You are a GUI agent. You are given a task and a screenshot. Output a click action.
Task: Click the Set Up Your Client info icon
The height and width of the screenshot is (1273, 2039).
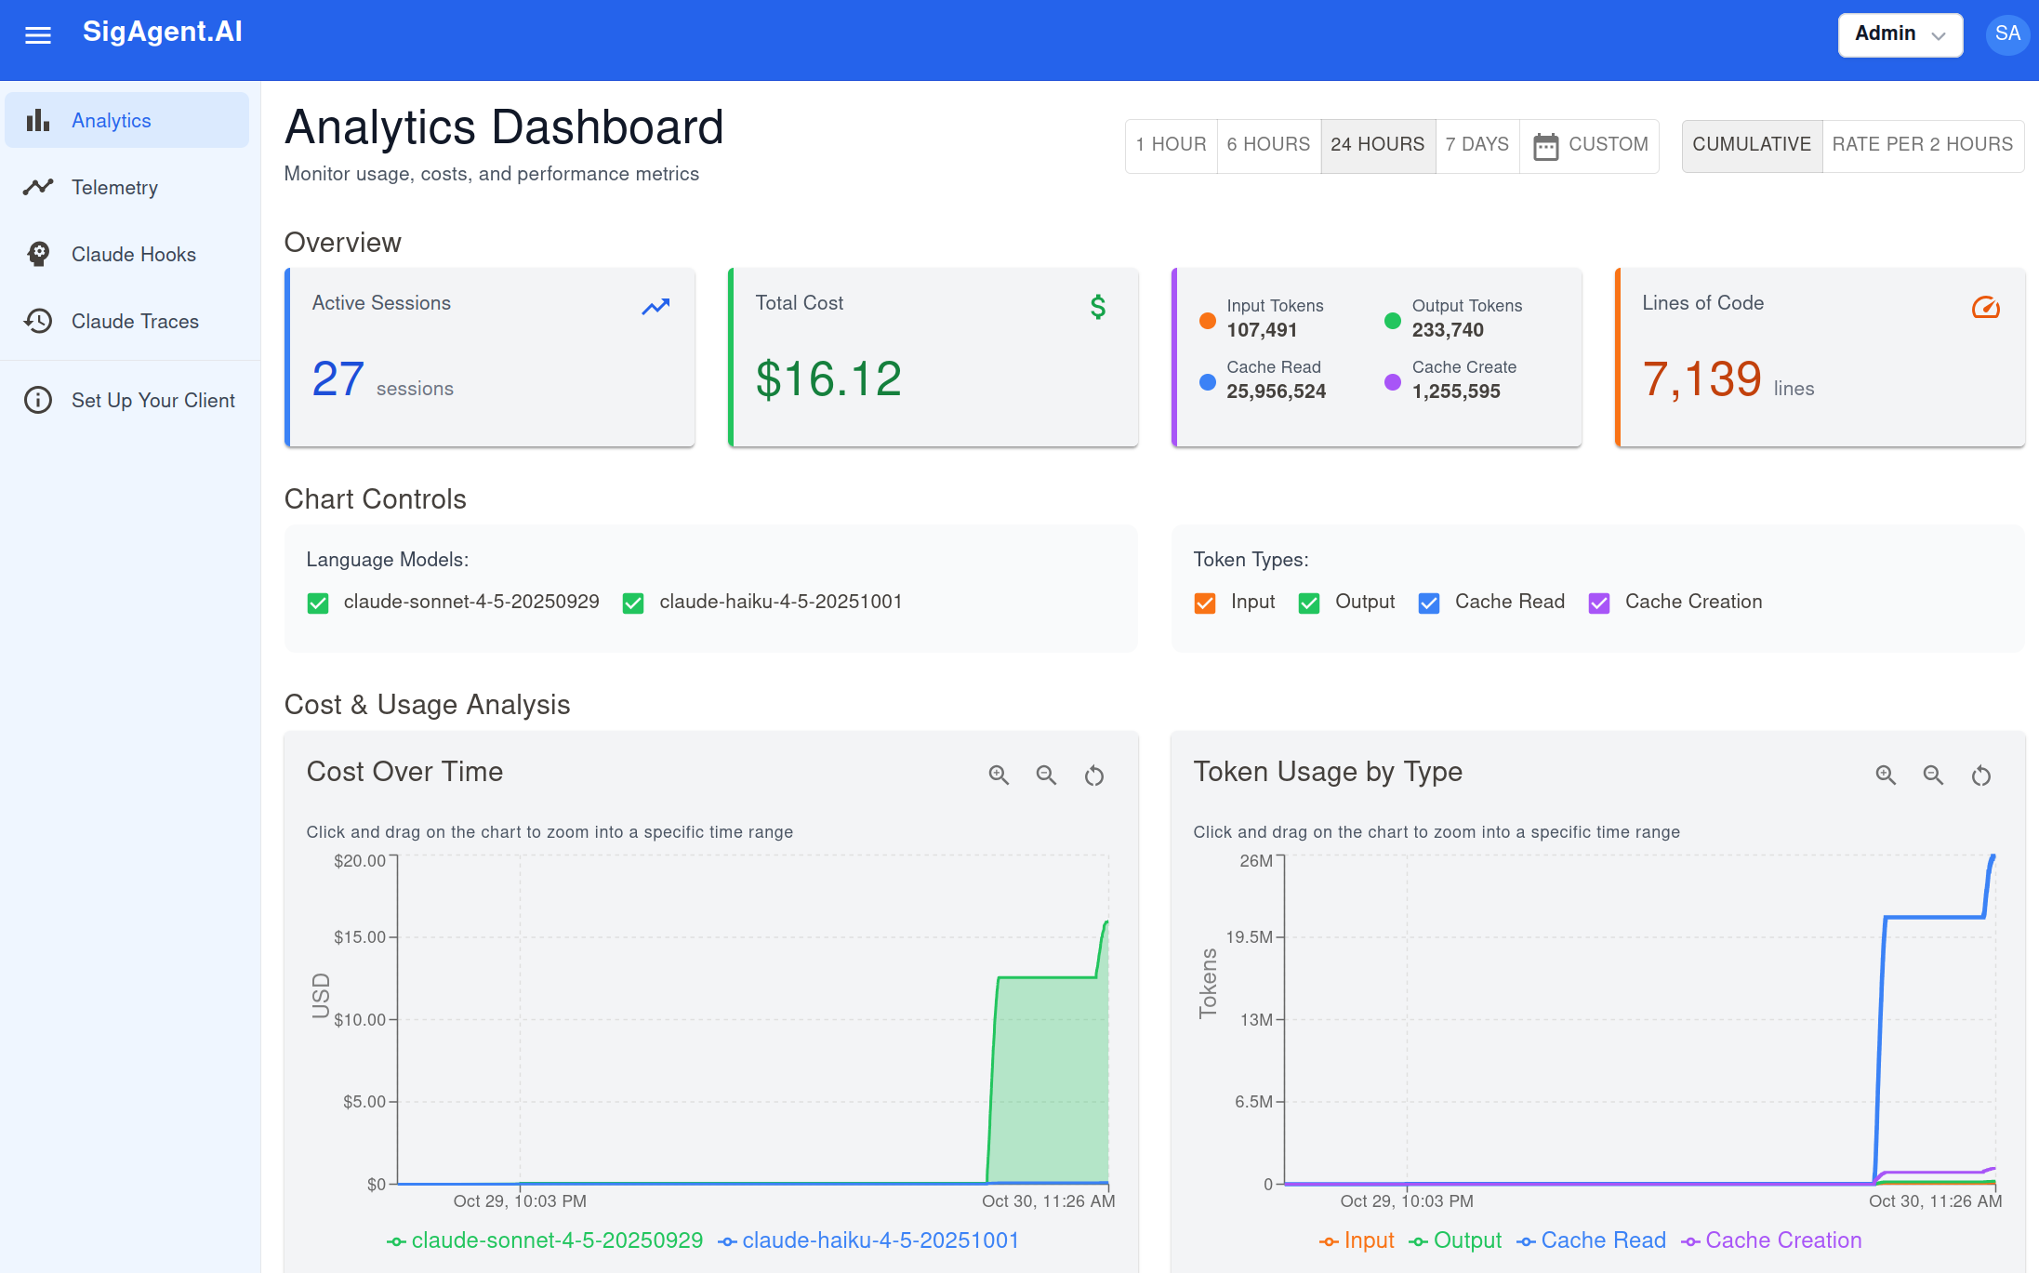tap(38, 400)
